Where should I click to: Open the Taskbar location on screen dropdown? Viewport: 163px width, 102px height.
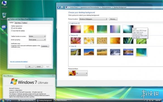click(x=37, y=36)
